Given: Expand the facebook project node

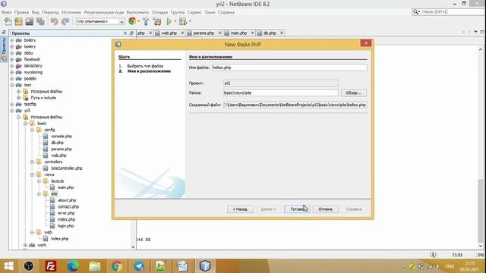Looking at the screenshot, I should pyautogui.click(x=12, y=59).
